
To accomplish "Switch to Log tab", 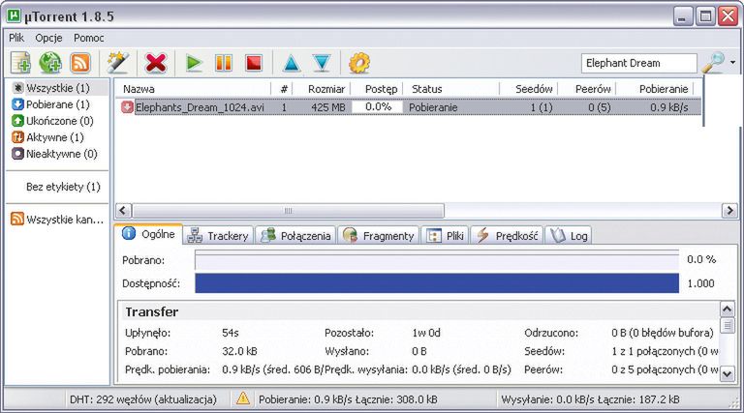I will pyautogui.click(x=569, y=235).
